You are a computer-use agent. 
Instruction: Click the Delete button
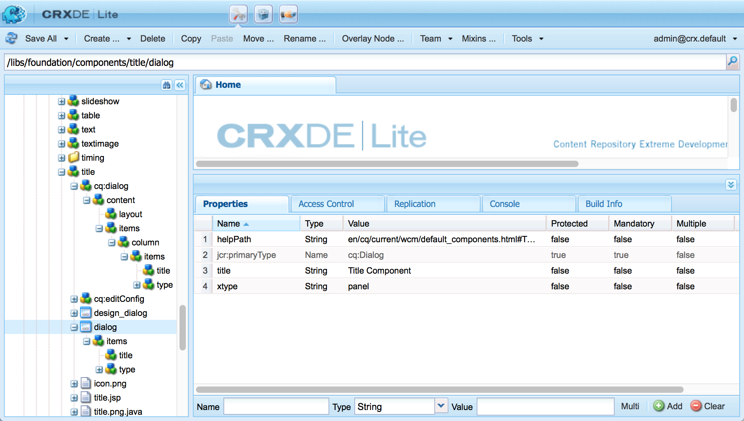coord(152,38)
